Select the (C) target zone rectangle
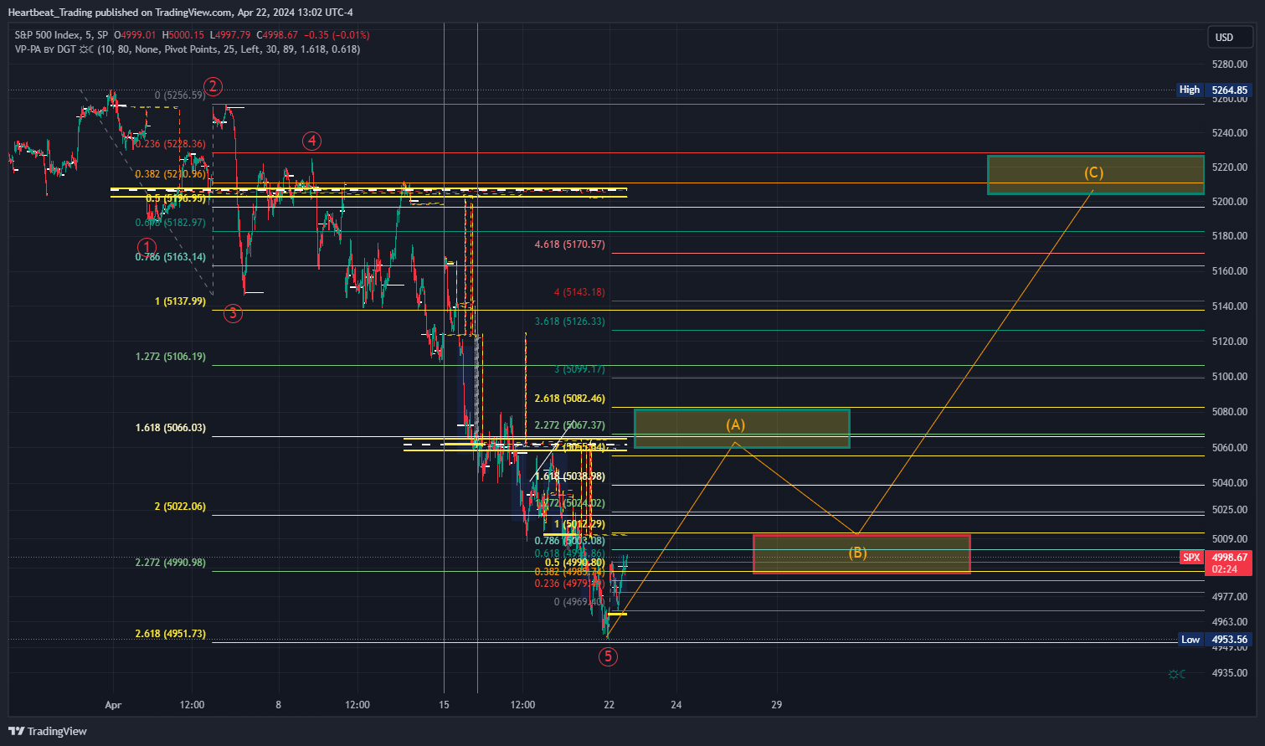Image resolution: width=1265 pixels, height=746 pixels. pyautogui.click(x=1095, y=175)
